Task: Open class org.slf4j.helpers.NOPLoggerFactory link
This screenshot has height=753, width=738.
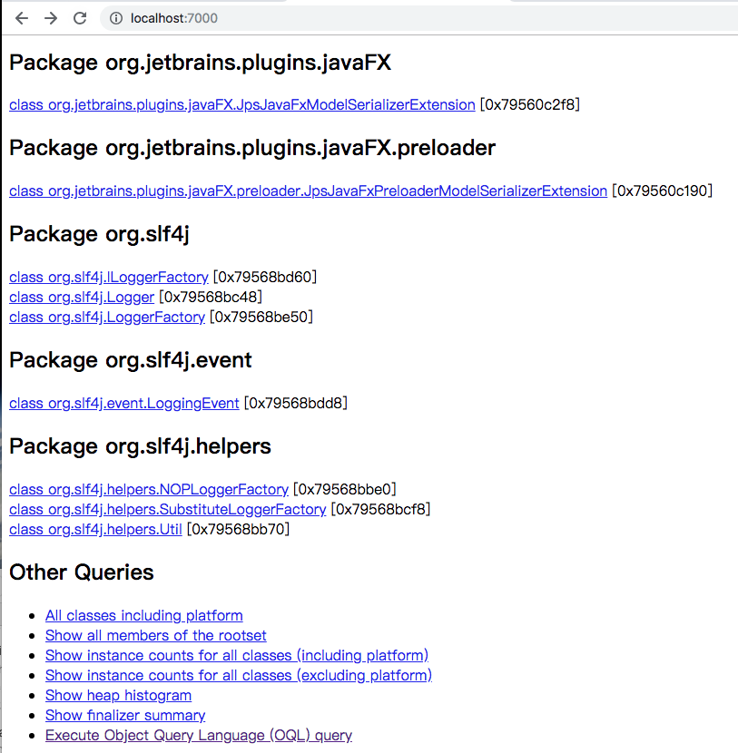Action: pos(149,489)
